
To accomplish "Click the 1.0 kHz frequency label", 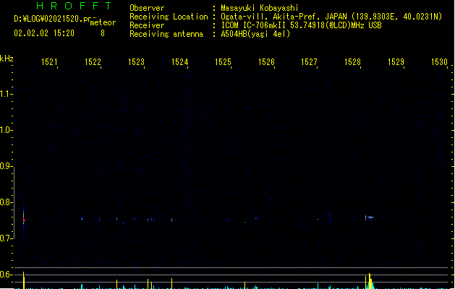I will [6, 130].
